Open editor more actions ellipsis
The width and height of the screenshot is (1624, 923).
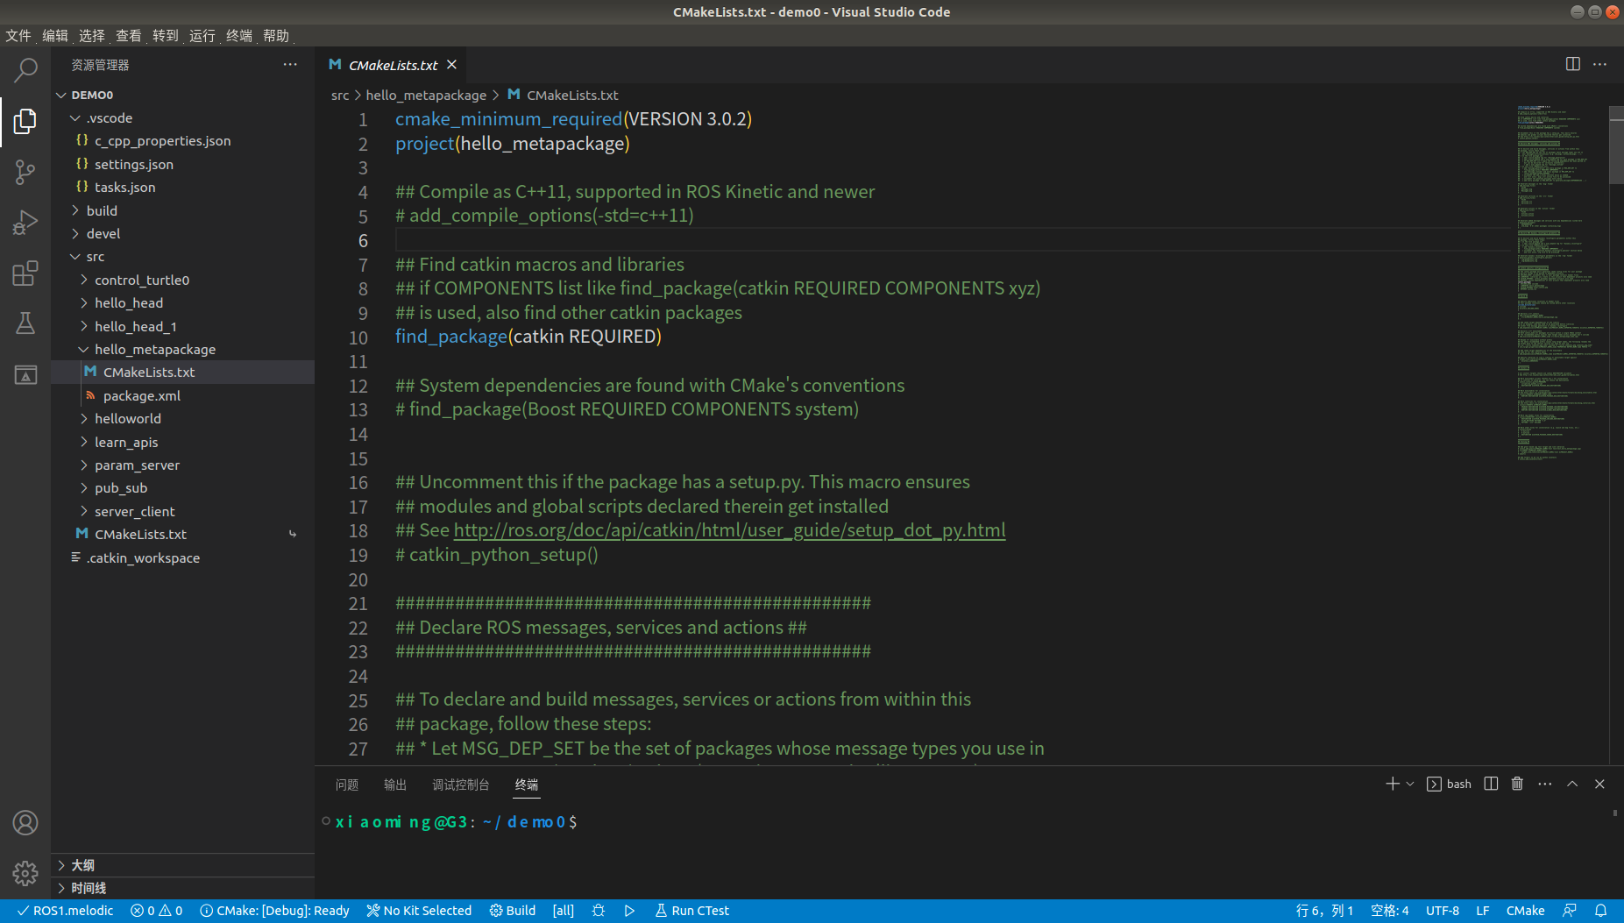coord(1599,64)
